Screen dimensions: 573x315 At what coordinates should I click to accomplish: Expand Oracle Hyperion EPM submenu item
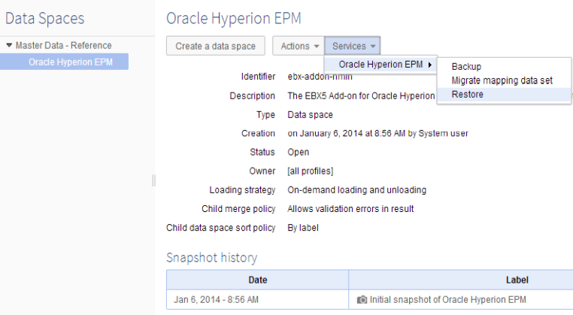[x=380, y=65]
